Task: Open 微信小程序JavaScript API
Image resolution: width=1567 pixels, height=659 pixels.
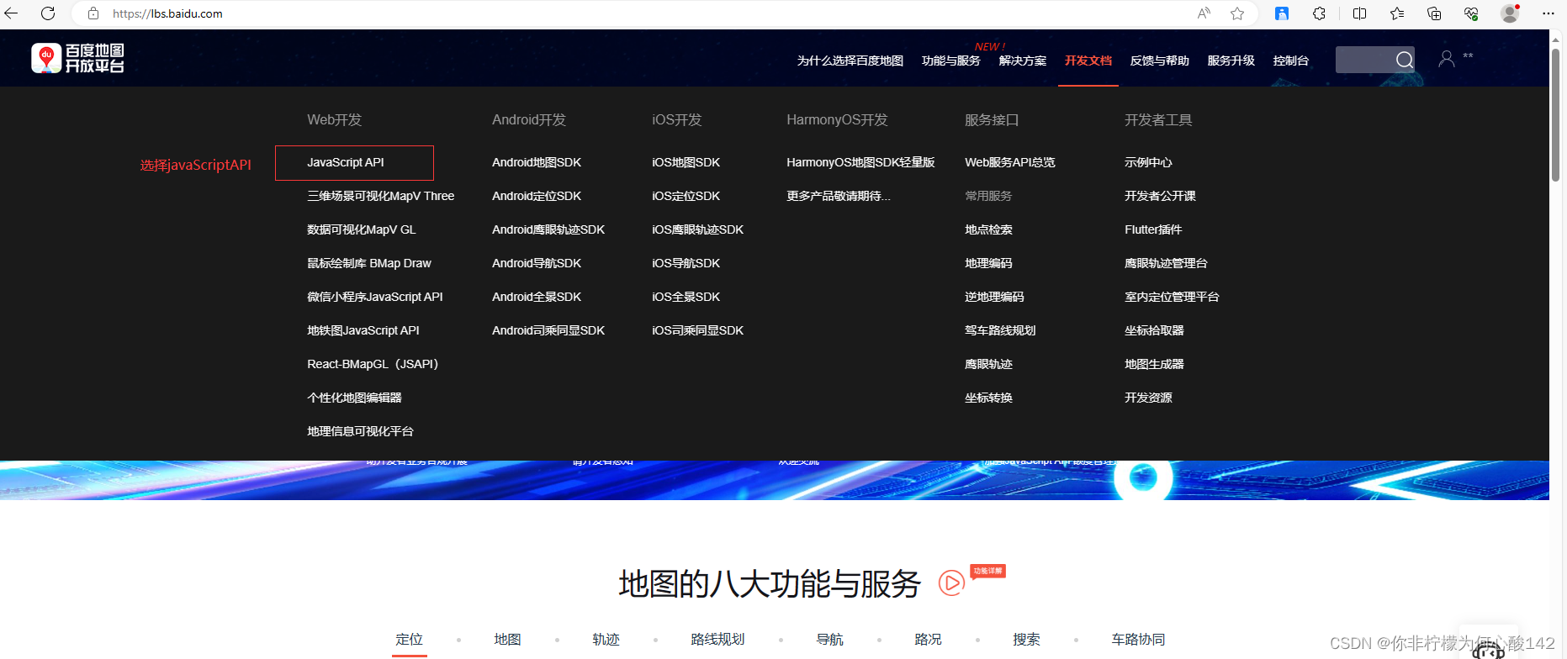Action: pos(374,297)
